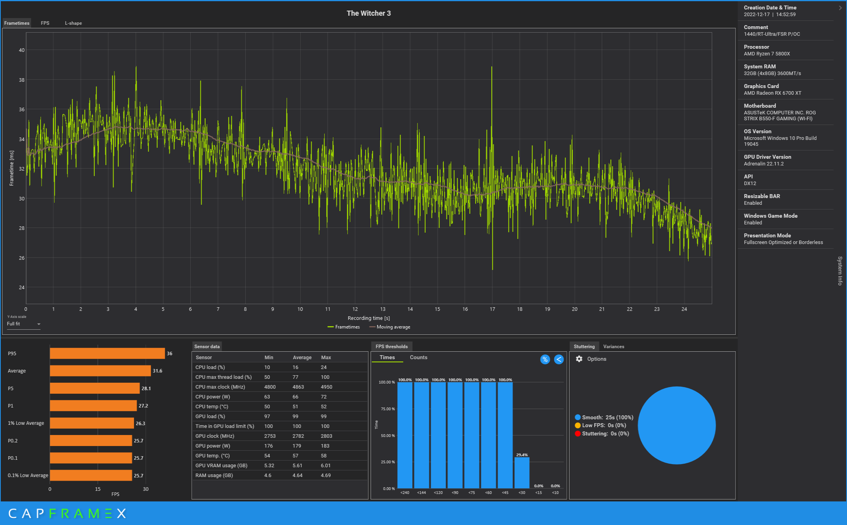Click the Average FPS orange bar
Image resolution: width=847 pixels, height=525 pixels.
100,371
